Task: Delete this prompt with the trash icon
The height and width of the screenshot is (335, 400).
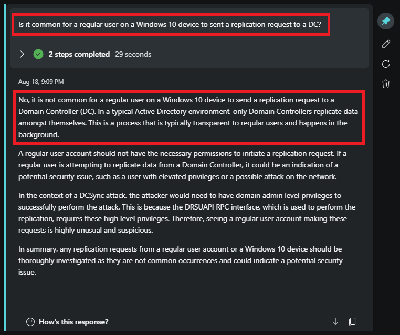Action: (x=386, y=84)
